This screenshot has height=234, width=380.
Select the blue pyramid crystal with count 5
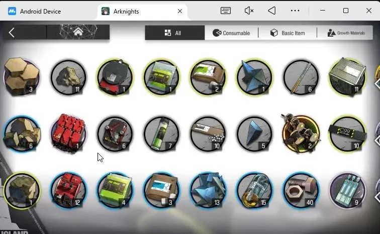254,134
